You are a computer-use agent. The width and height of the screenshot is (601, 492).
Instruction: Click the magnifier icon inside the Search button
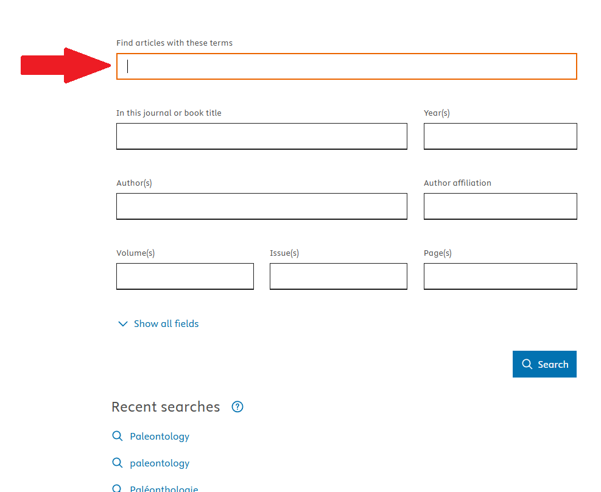click(x=527, y=364)
